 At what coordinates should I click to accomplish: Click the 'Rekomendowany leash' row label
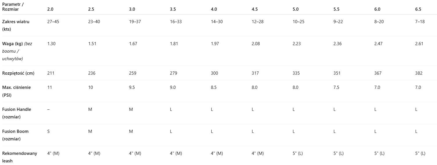(x=19, y=157)
